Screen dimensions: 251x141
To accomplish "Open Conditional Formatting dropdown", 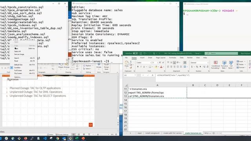I will click(x=216, y=65).
